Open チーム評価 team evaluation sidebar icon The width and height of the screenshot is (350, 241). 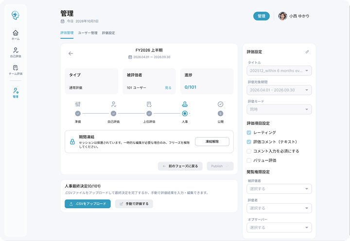(16, 68)
